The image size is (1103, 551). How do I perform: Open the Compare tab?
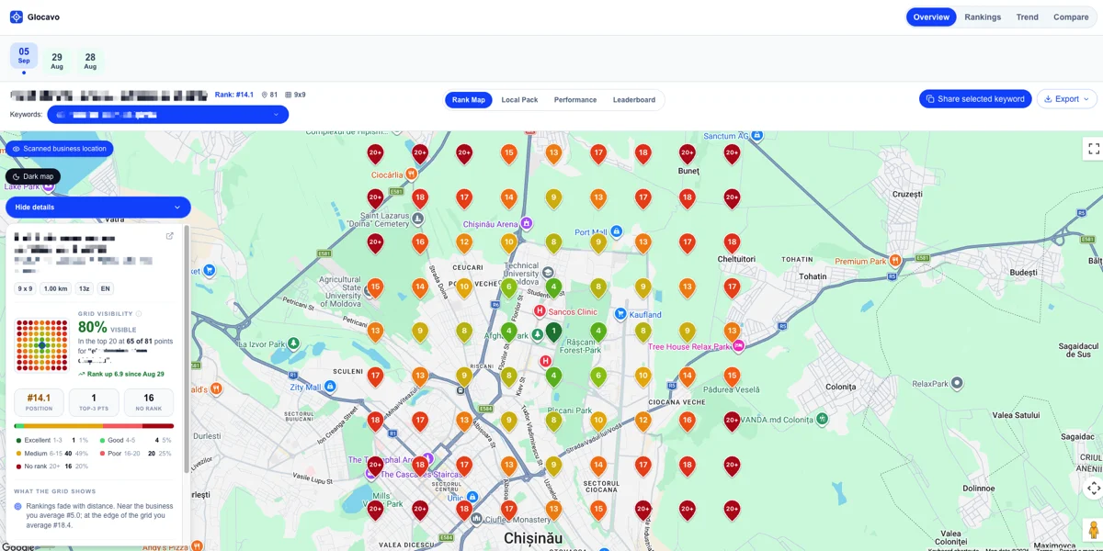pos(1071,17)
